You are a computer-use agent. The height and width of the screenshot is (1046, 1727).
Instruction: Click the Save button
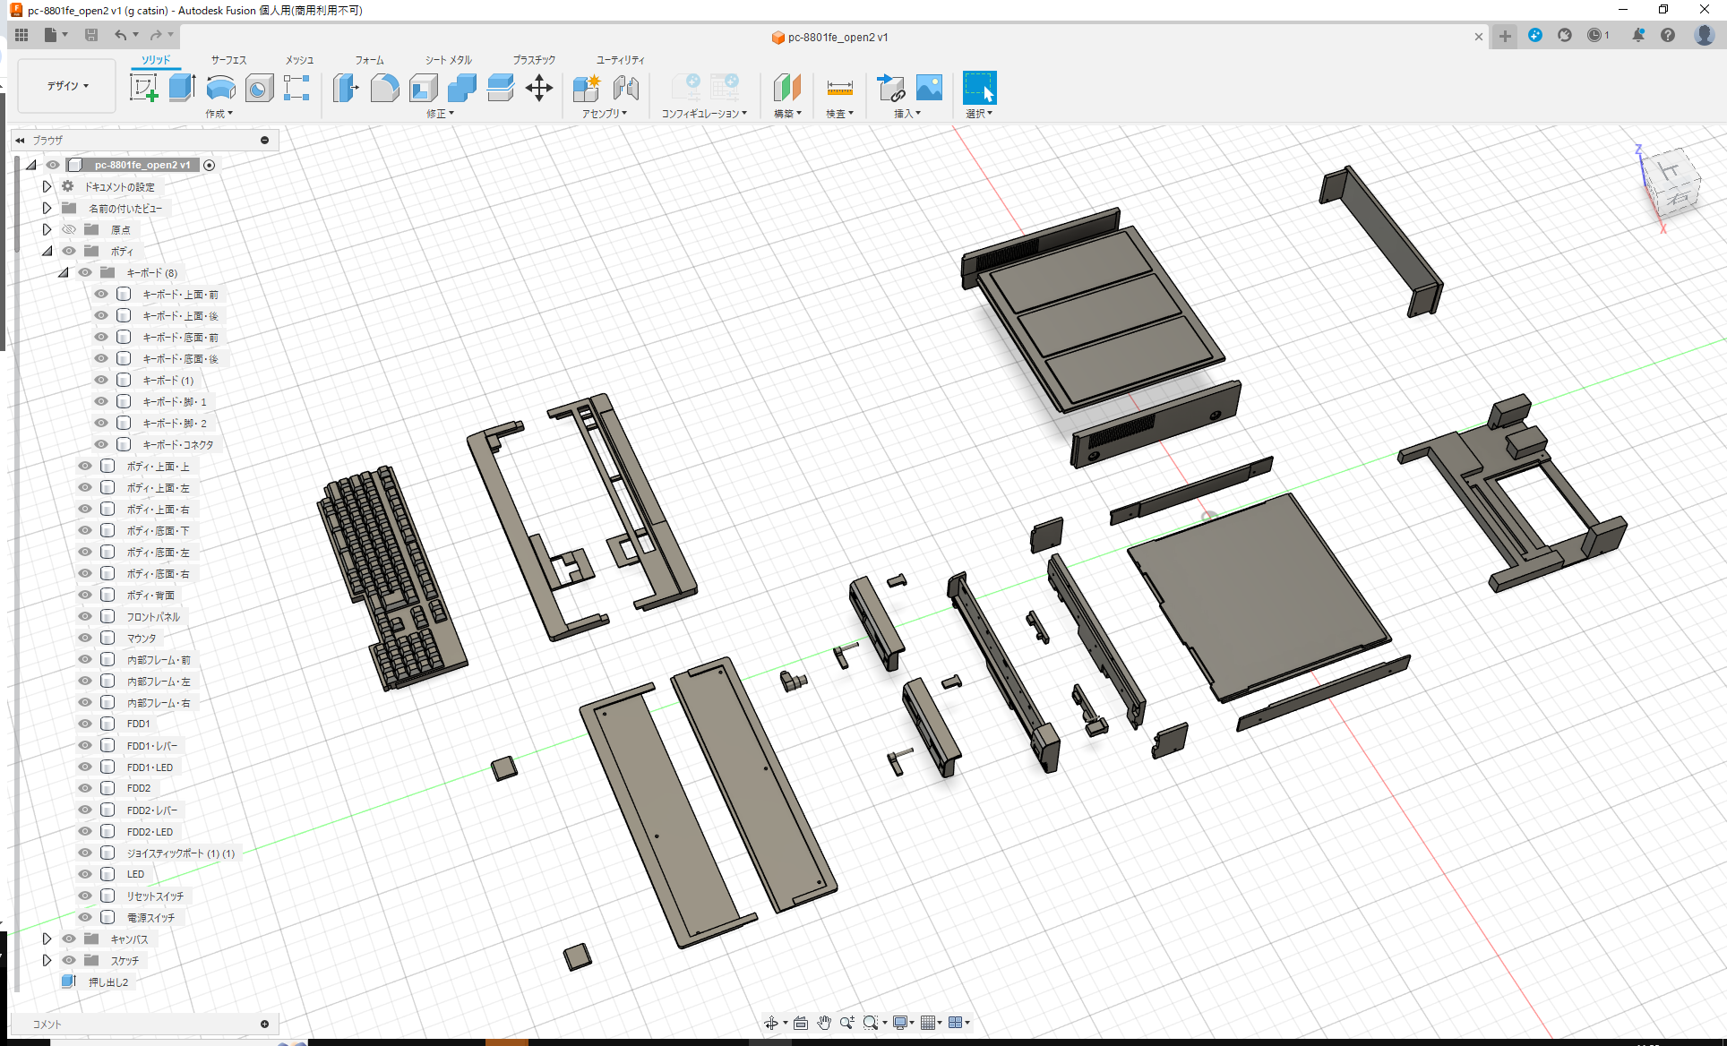pos(91,35)
